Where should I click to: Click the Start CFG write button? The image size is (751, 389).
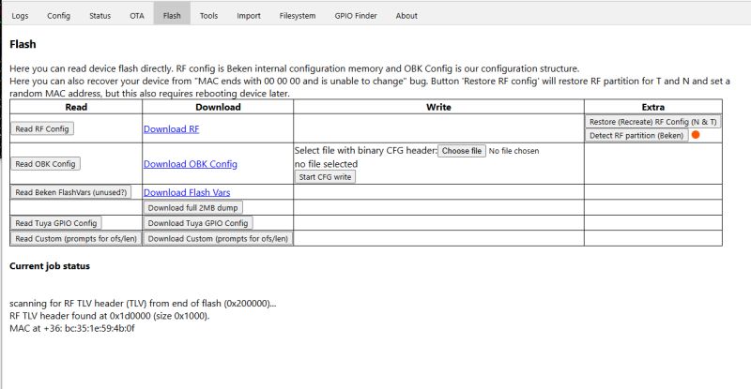tap(325, 177)
